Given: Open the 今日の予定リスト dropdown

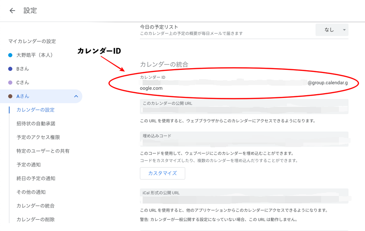Looking at the screenshot, I should 332,30.
